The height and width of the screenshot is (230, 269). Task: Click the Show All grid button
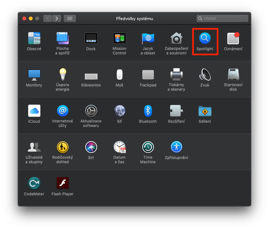point(70,18)
